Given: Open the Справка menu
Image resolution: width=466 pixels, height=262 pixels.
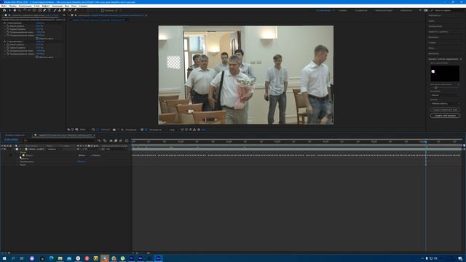Looking at the screenshot, I should click(x=83, y=6).
